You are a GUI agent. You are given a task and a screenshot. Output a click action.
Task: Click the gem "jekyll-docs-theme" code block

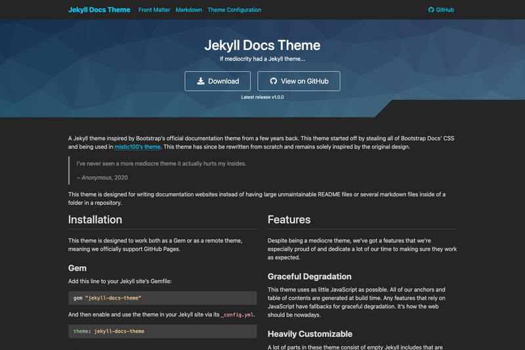[163, 298]
